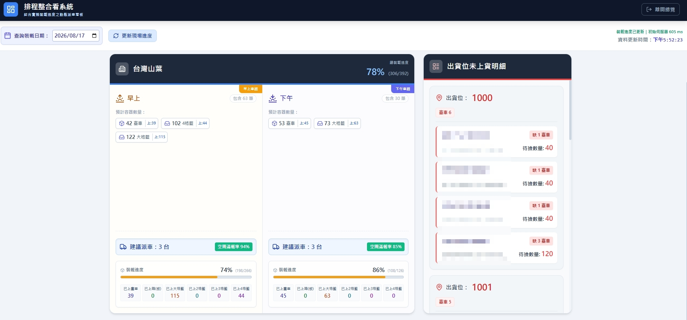Screen dimensions: 687x320
Task: Click the morning 建議派車：3 台 text
Action: (150, 247)
